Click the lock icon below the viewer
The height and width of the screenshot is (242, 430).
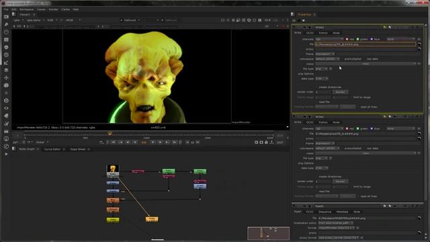[266, 143]
